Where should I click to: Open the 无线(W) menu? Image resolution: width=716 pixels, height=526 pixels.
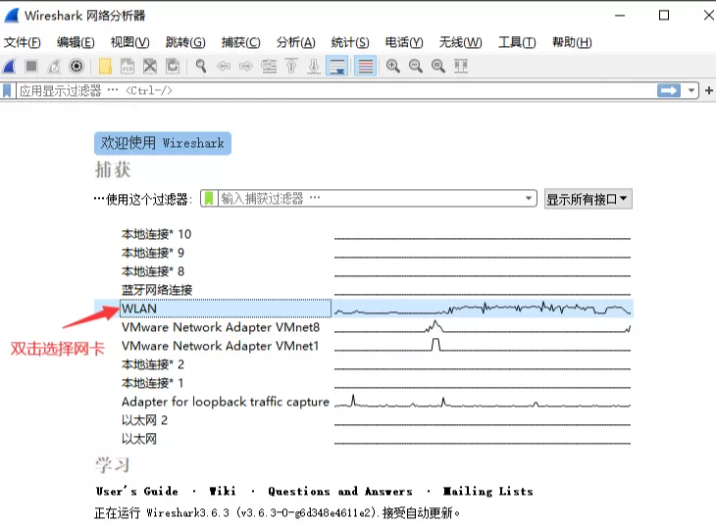click(460, 42)
